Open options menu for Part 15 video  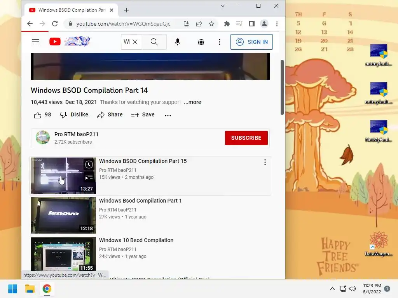tap(265, 162)
